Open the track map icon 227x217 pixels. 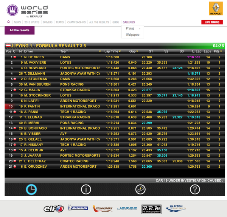pyautogui.click(x=140, y=189)
